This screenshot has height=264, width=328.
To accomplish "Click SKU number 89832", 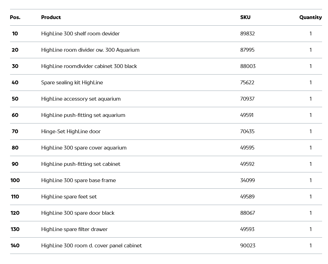I will [248, 34].
